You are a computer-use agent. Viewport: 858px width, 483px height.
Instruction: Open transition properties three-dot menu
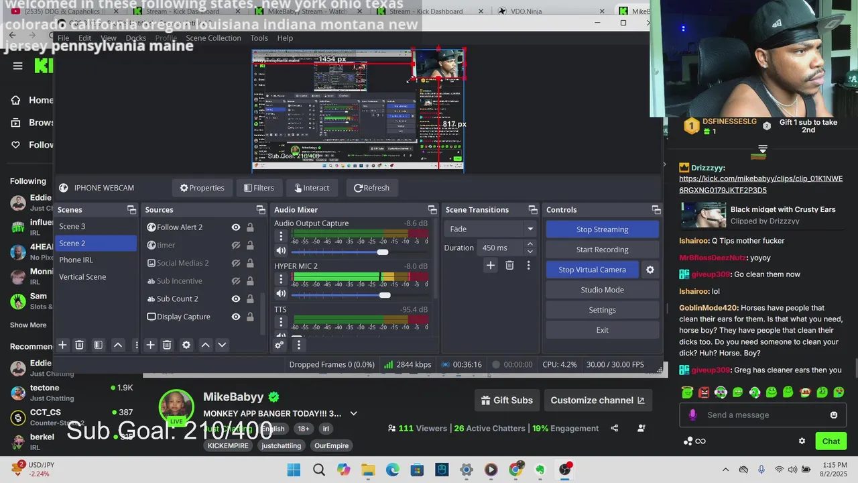528,266
